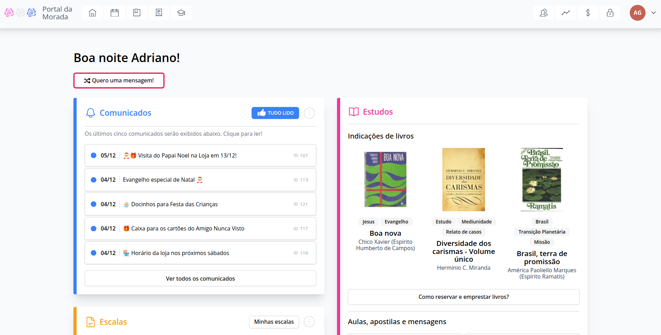Click the bell icon beside Comunicados
The width and height of the screenshot is (661, 335).
click(91, 113)
